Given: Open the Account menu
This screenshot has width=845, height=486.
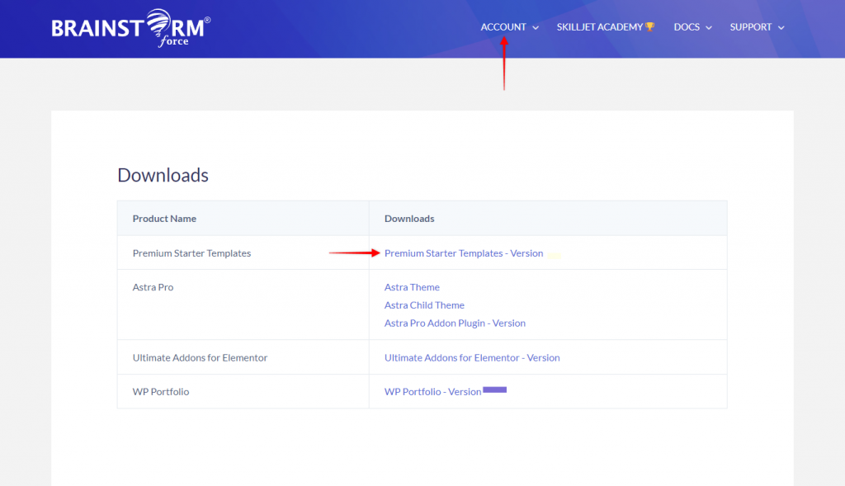Looking at the screenshot, I should pos(503,26).
